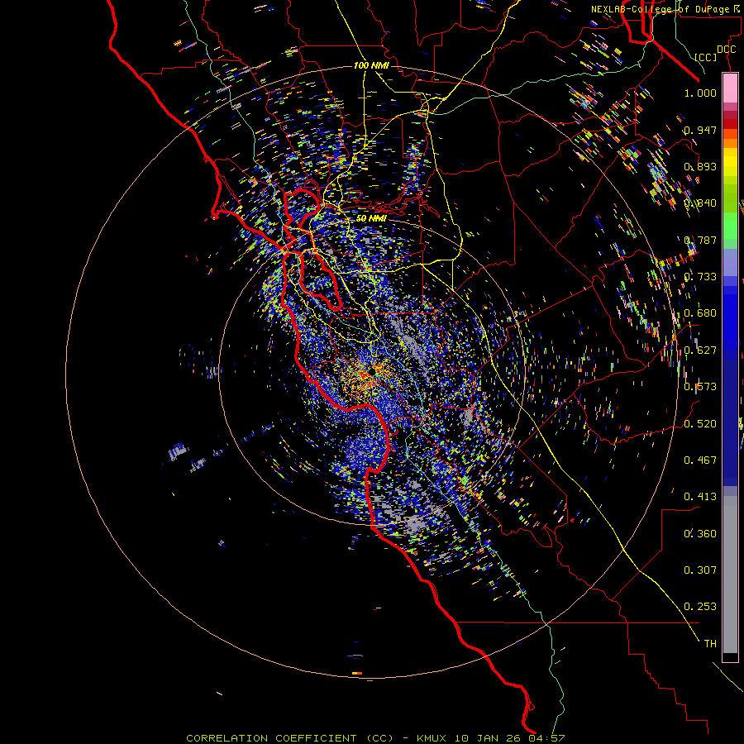Select the 1.000 legend value
The image size is (744, 744).
700,93
